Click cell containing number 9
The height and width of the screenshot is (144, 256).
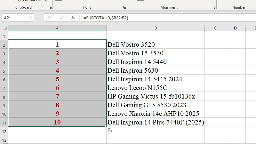(57, 114)
